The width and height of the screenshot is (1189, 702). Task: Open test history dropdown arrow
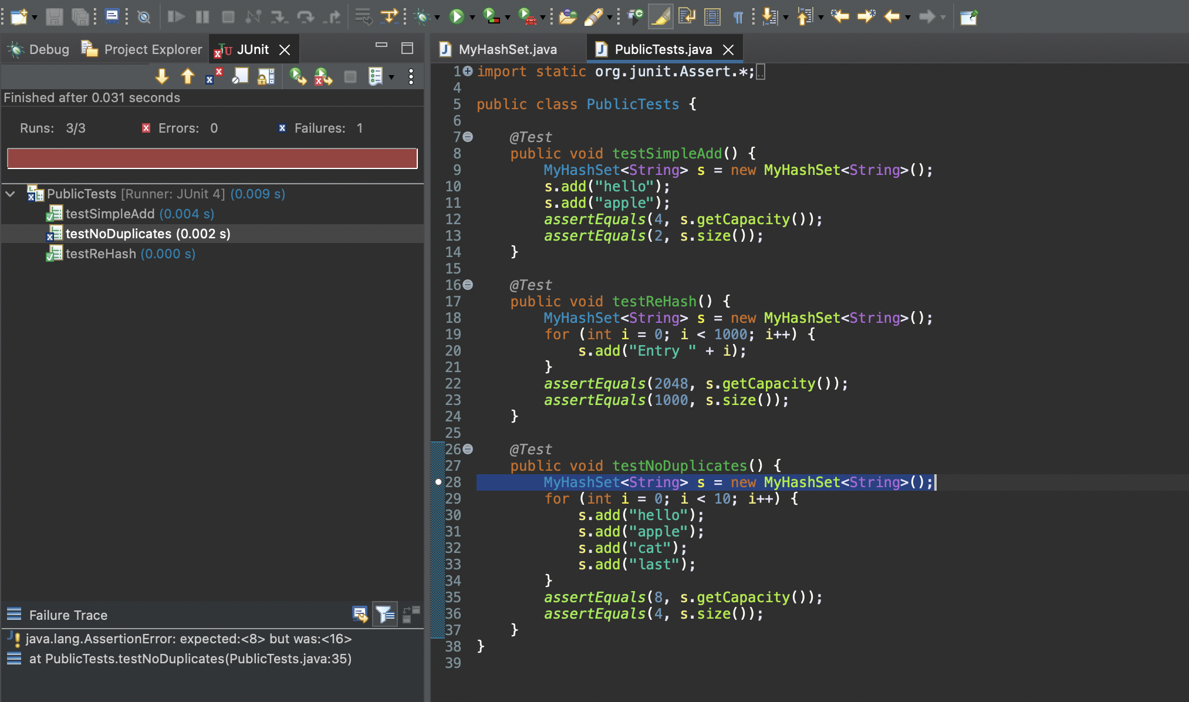391,77
